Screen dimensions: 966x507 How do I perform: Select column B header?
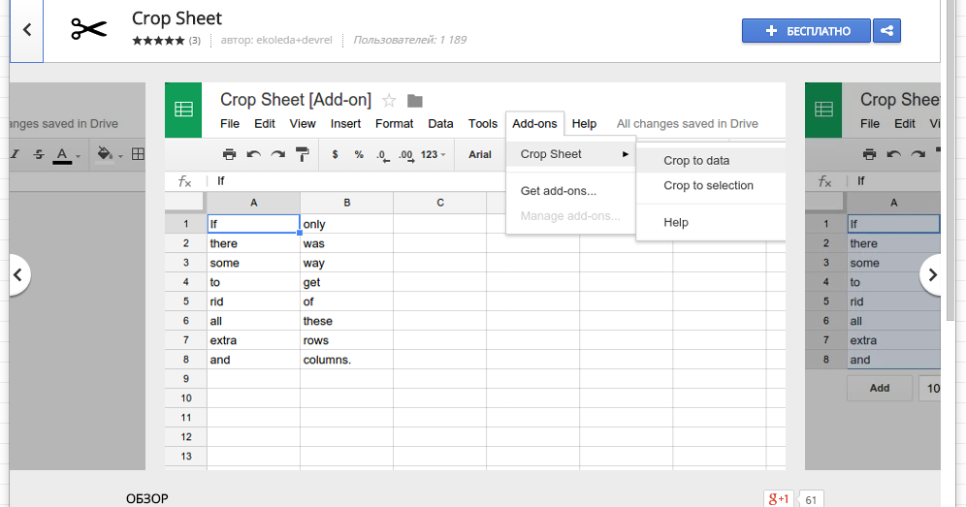347,203
